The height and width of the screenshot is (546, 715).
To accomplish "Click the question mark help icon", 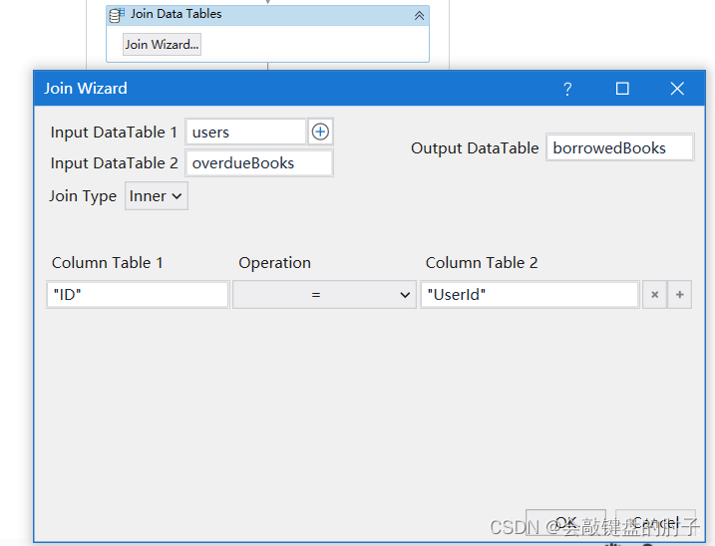I will click(567, 89).
